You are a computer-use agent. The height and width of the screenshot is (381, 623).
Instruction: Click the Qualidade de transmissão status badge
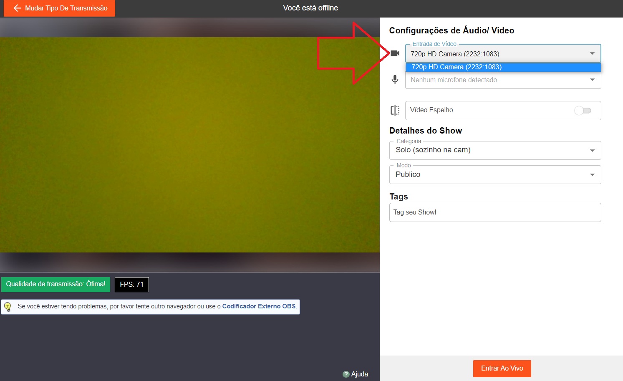pos(55,284)
